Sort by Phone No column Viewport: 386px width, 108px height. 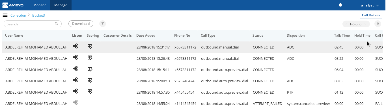point(182,36)
